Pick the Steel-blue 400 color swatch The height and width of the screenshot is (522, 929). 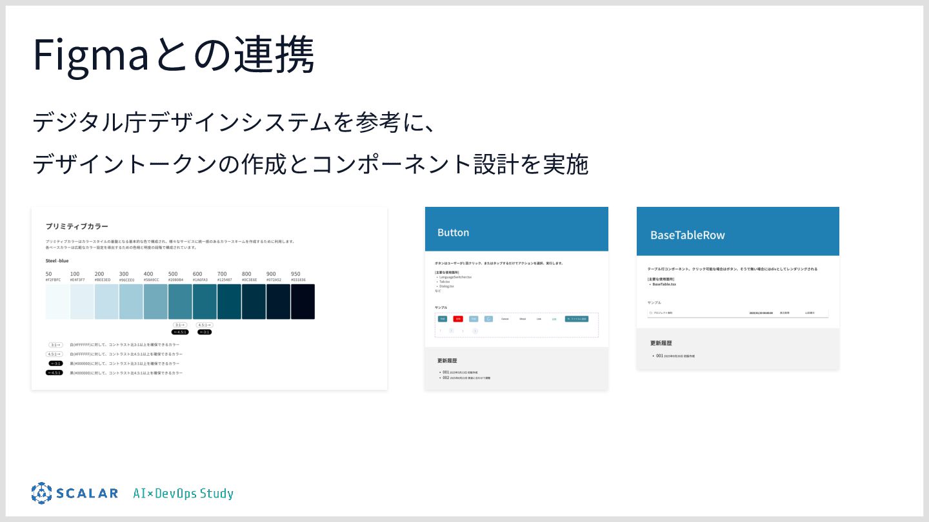pyautogui.click(x=155, y=302)
